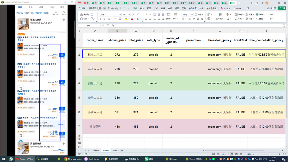Add a new sheet with plus button
288x162 pixels.
point(122,150)
